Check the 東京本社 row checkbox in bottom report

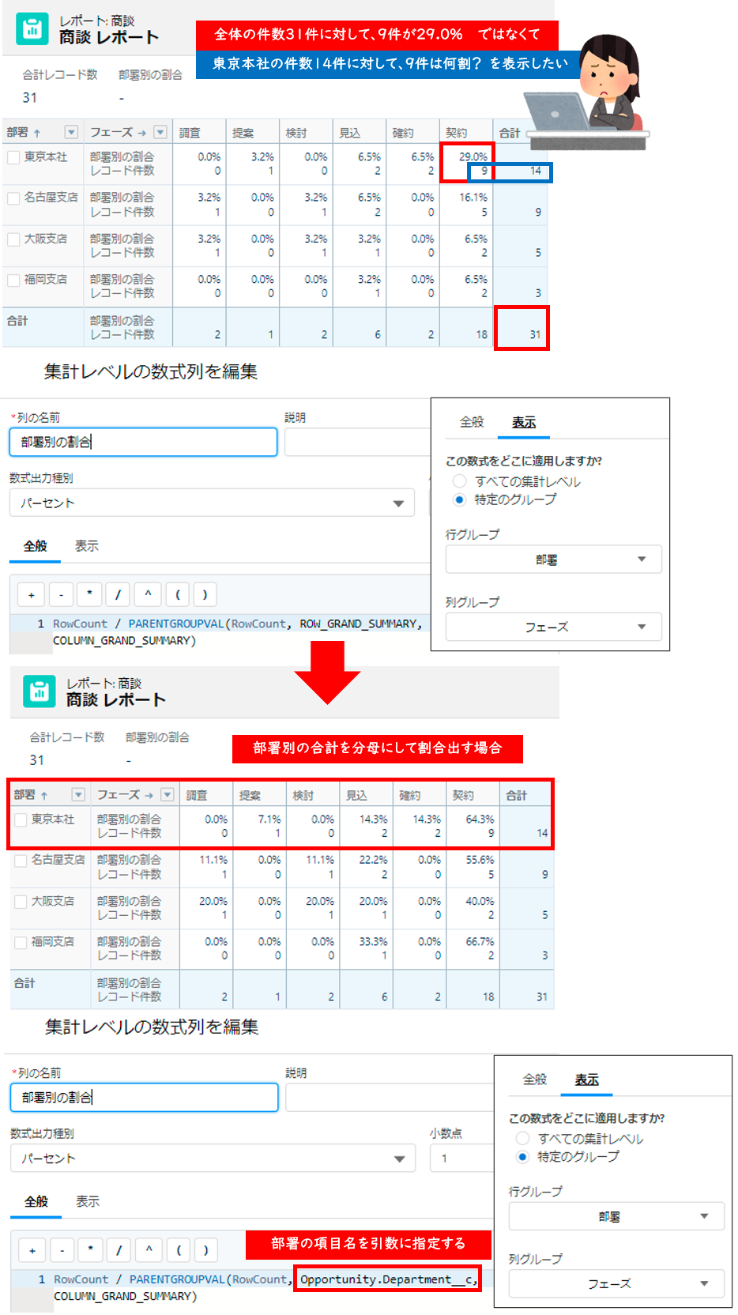coord(21,820)
